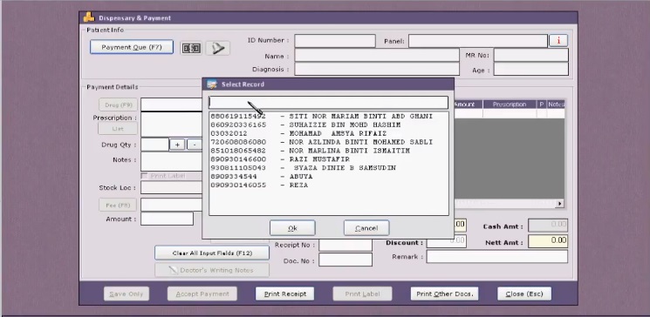The width and height of the screenshot is (650, 317).
Task: Click the prescription List button
Action: (x=118, y=129)
